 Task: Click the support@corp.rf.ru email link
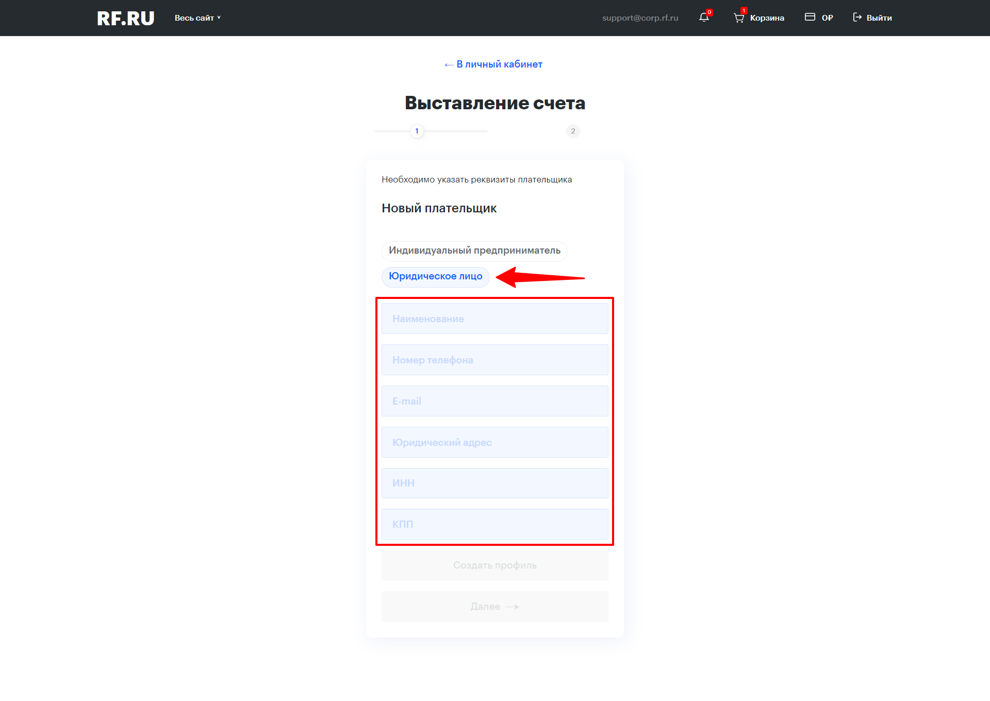pos(640,18)
